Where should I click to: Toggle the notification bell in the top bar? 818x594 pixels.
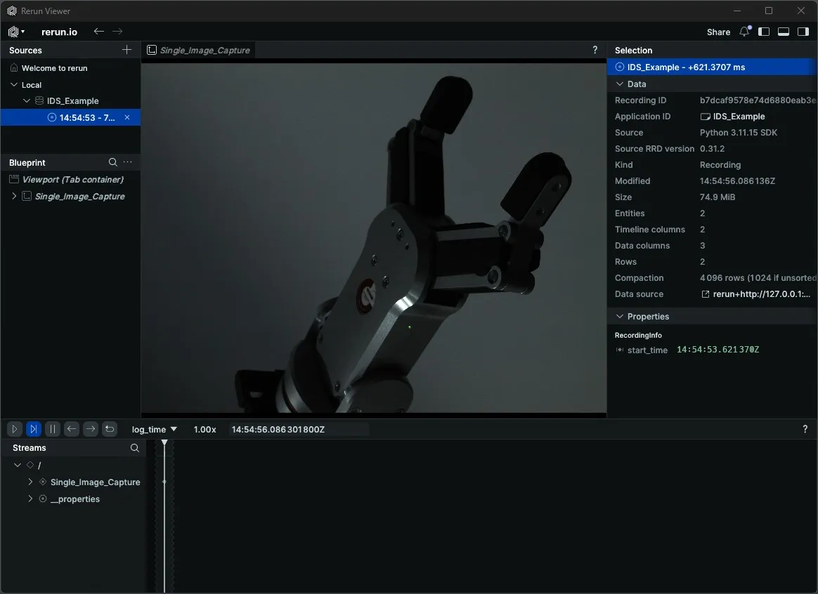click(744, 32)
